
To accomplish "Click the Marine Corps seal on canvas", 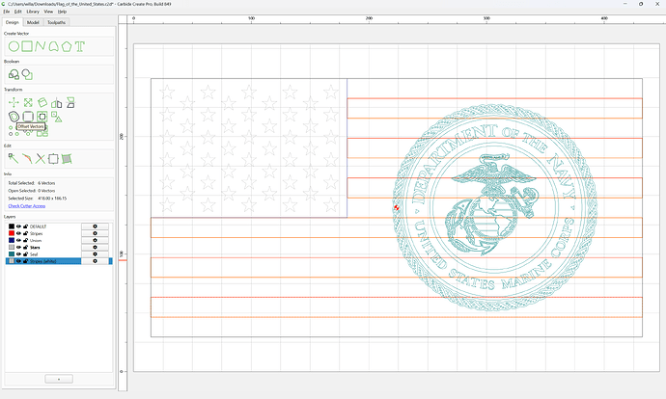I will coord(495,208).
